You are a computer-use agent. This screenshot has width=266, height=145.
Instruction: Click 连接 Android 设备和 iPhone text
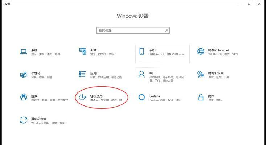tap(167, 54)
